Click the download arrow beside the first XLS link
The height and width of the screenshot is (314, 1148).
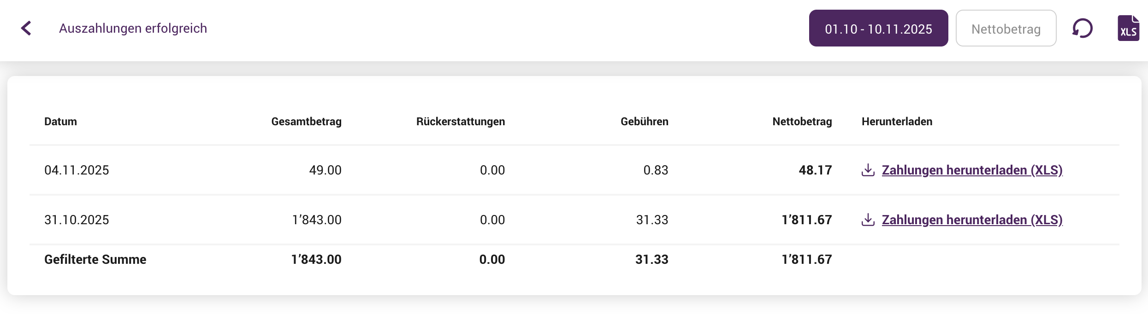tap(868, 169)
